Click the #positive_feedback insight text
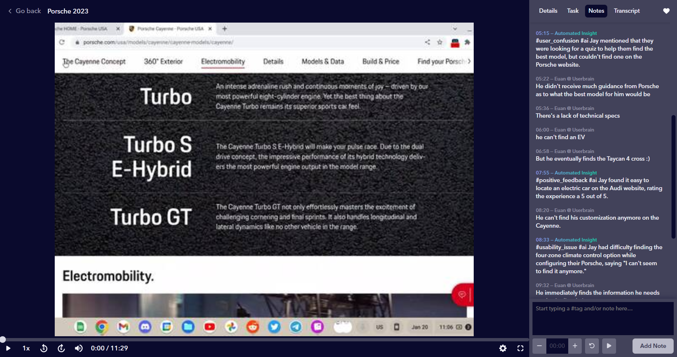 click(599, 188)
